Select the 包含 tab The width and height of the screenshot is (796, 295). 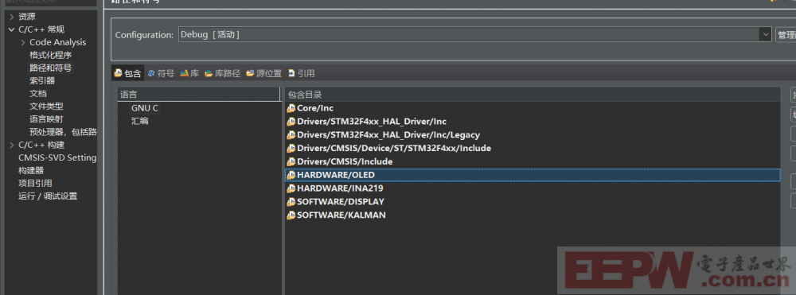coord(128,73)
